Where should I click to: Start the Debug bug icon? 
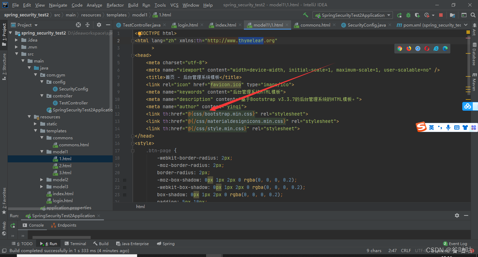click(408, 15)
